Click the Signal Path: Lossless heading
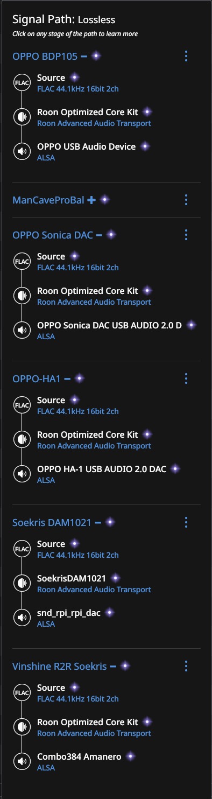 (x=63, y=20)
